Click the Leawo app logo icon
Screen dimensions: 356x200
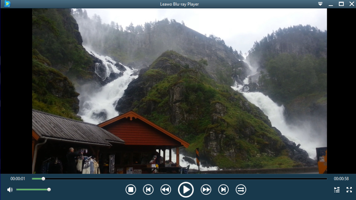click(7, 4)
